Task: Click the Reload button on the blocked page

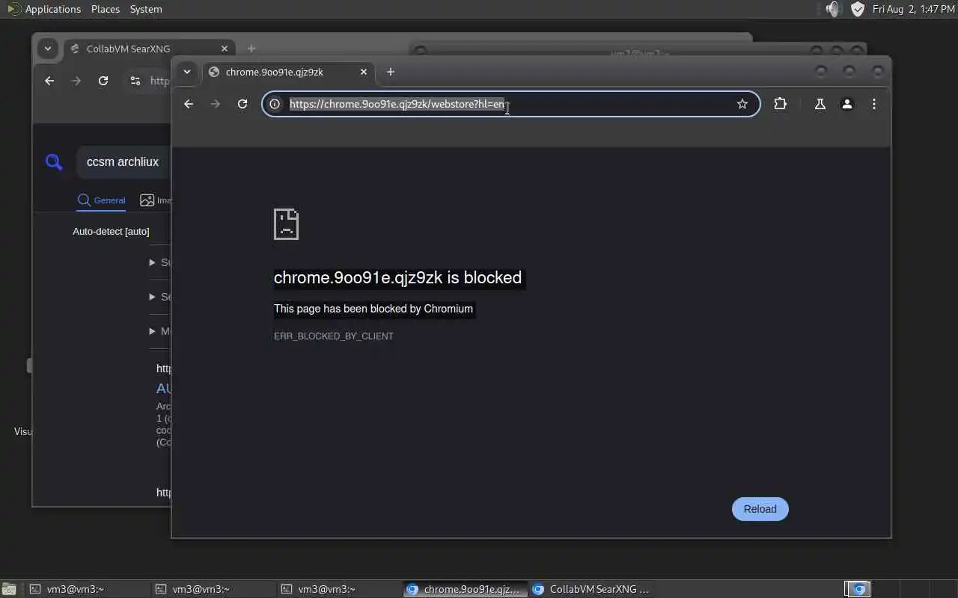Action: point(760,509)
